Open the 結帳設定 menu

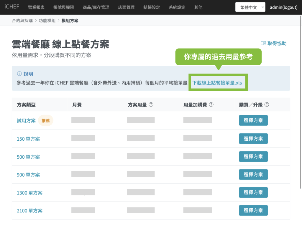pyautogui.click(x=152, y=7)
